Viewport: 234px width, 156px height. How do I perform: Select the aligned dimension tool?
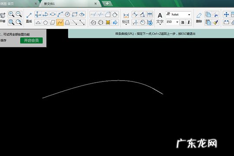135,14
